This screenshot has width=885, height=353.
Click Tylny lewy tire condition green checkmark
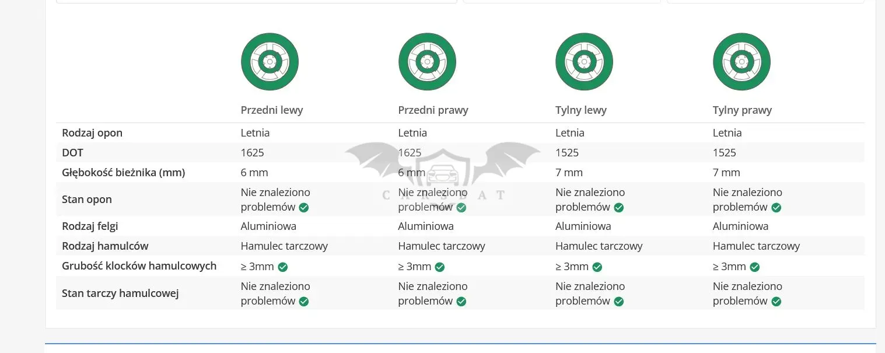point(619,208)
